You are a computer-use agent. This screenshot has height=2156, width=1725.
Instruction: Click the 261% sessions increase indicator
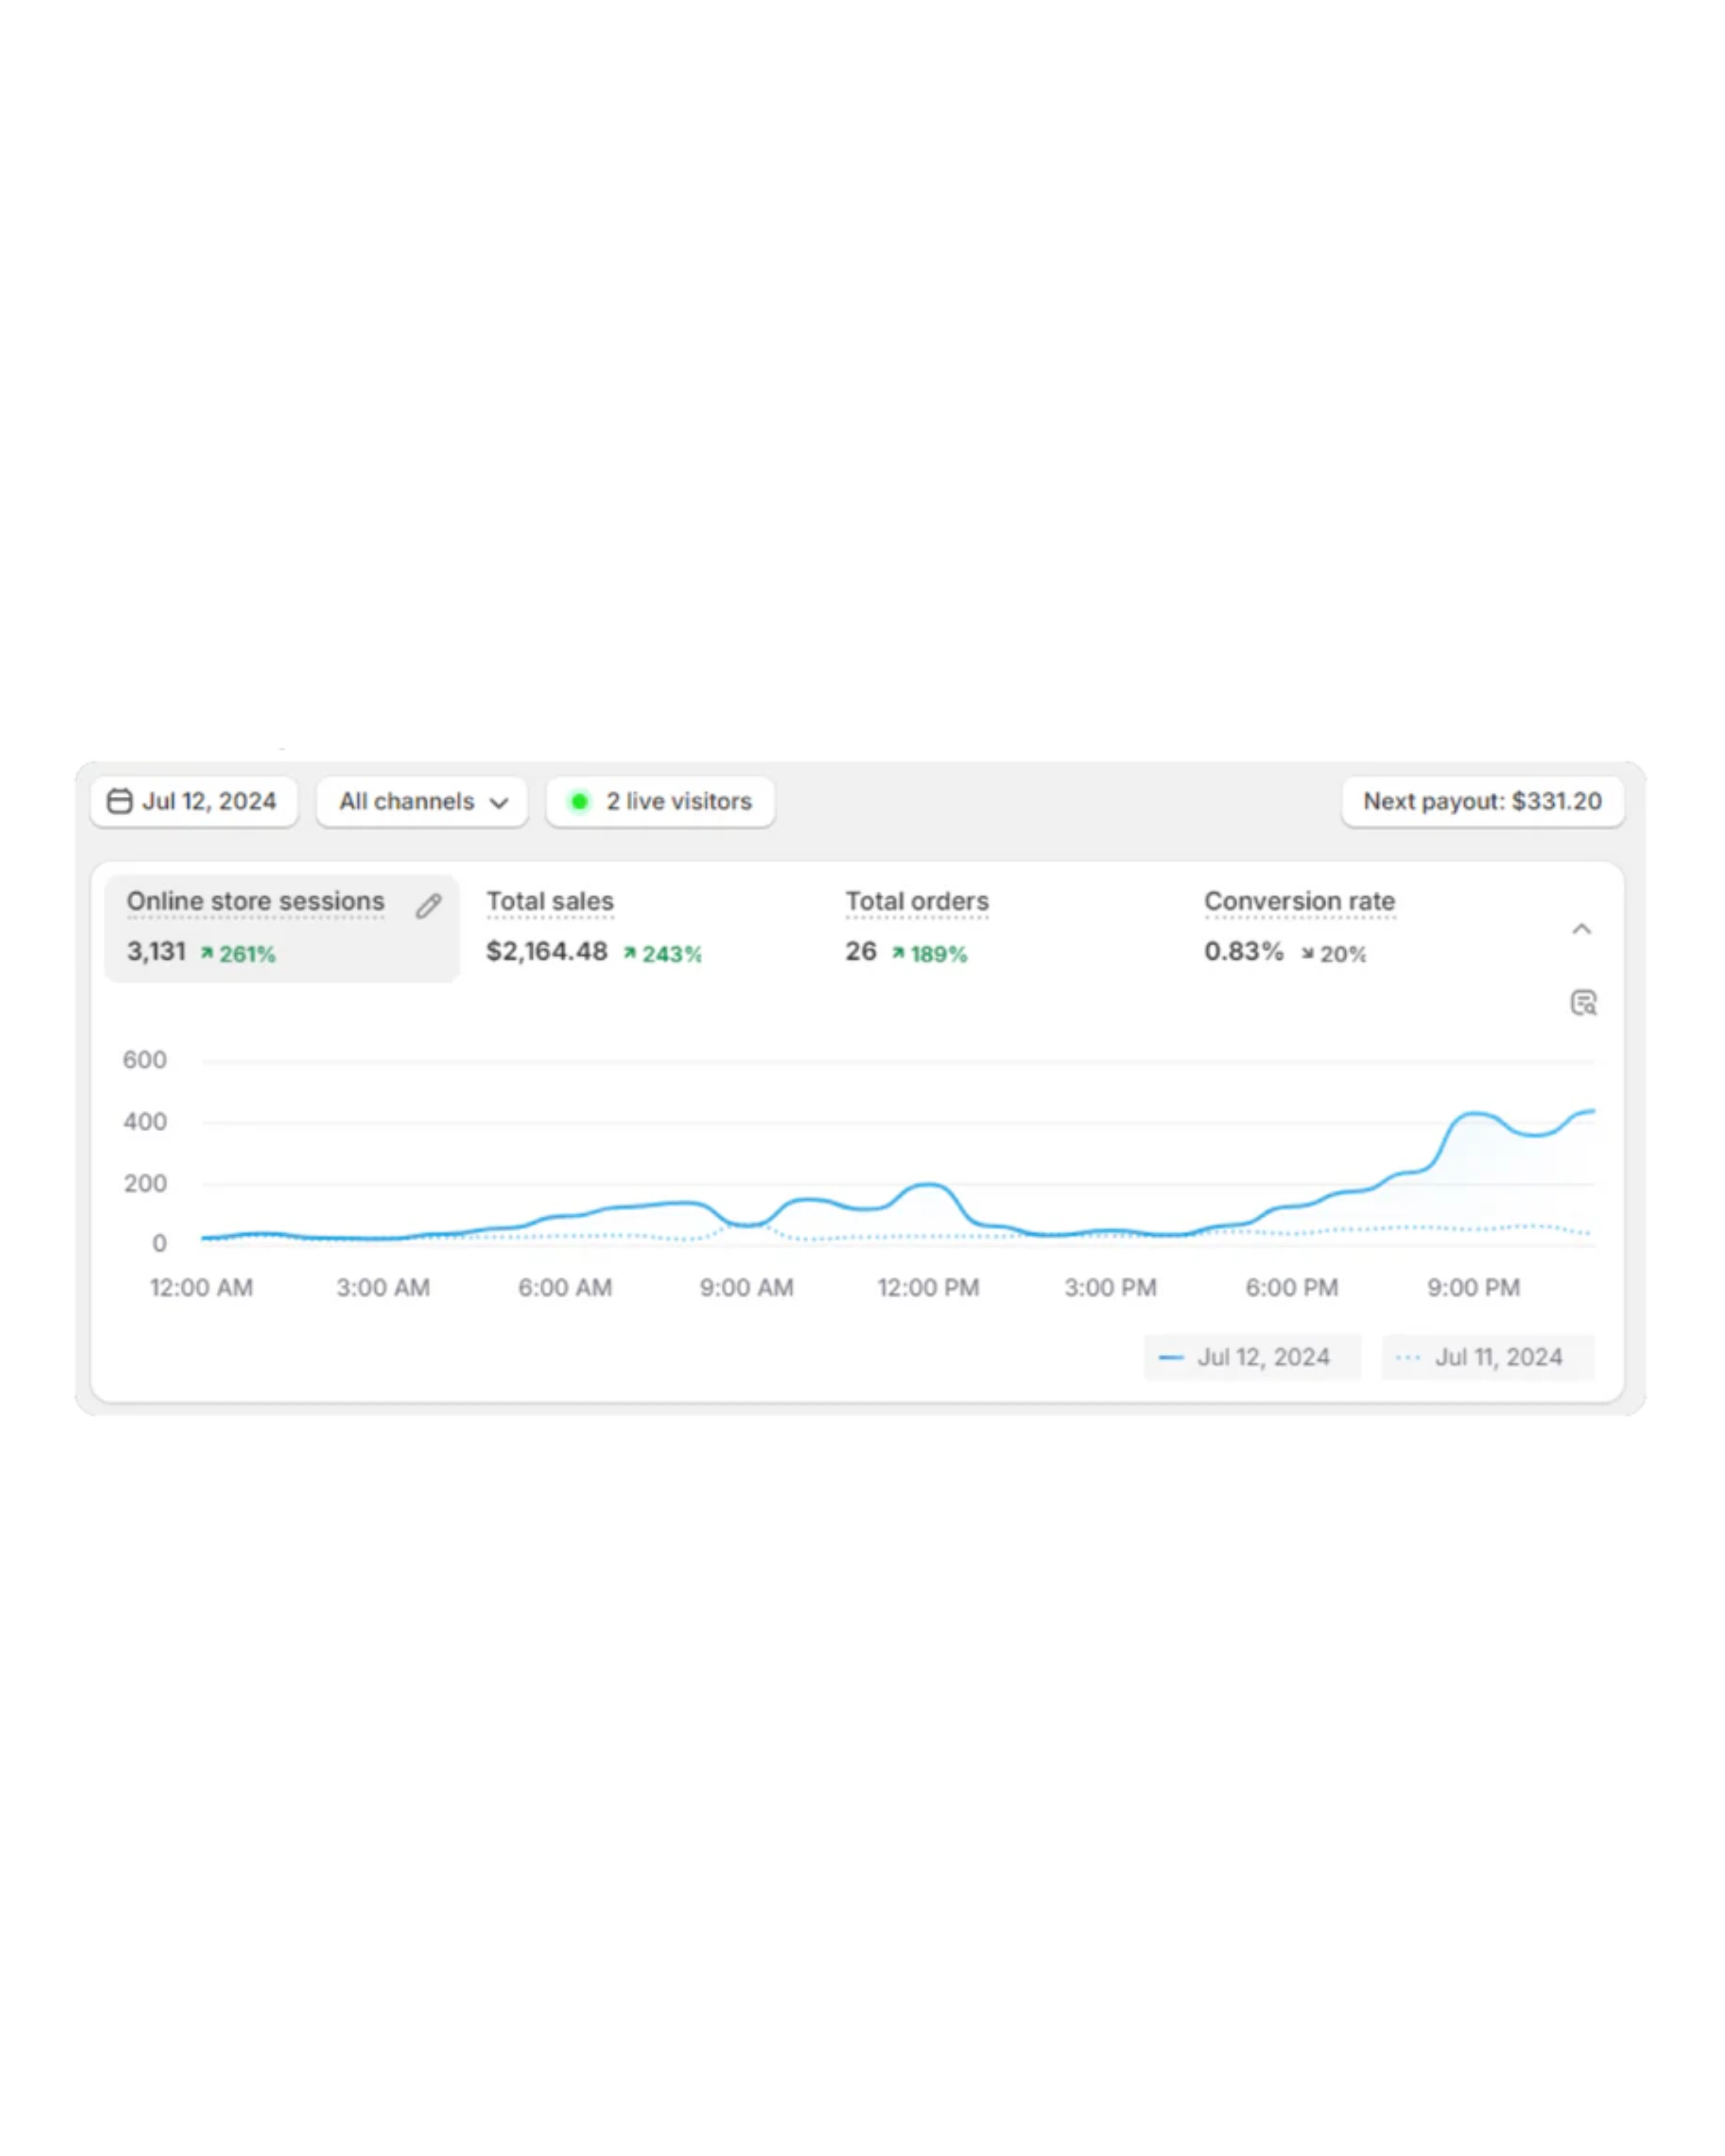tap(238, 954)
